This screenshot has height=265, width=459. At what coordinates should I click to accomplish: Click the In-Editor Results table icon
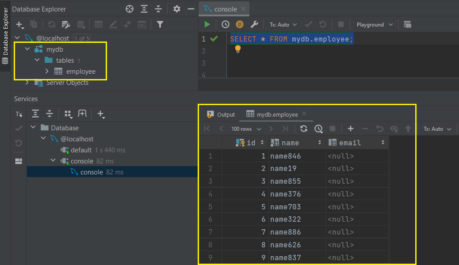coord(407,25)
